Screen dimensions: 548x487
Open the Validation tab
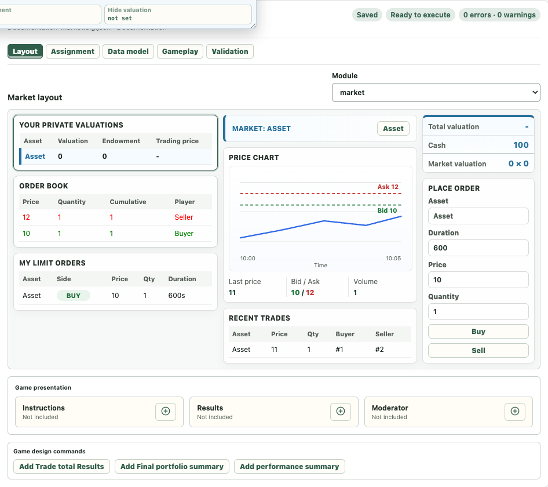pos(230,51)
